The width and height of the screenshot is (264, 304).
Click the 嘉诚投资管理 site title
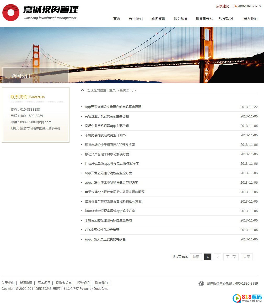(51, 10)
